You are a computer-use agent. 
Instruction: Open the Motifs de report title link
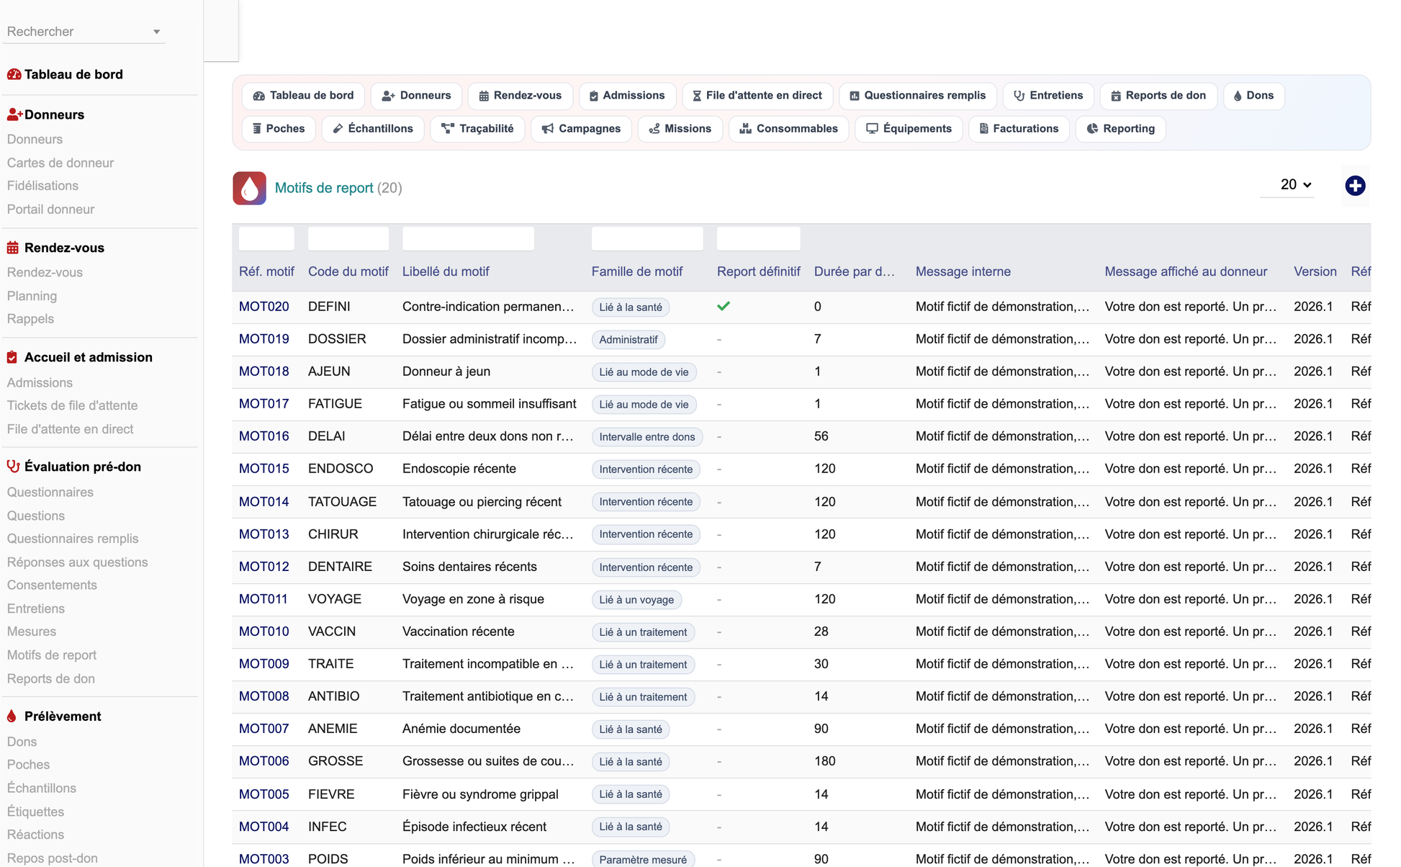(324, 188)
